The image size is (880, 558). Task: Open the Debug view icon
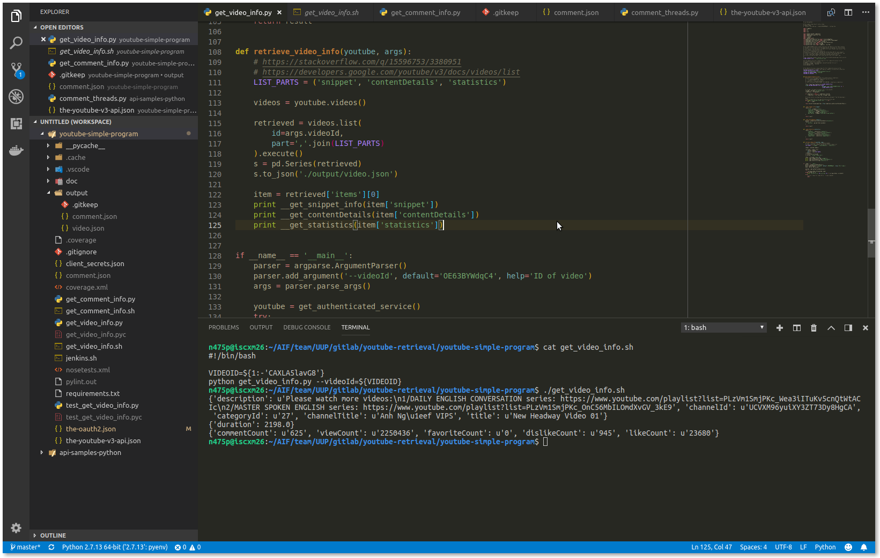click(16, 97)
